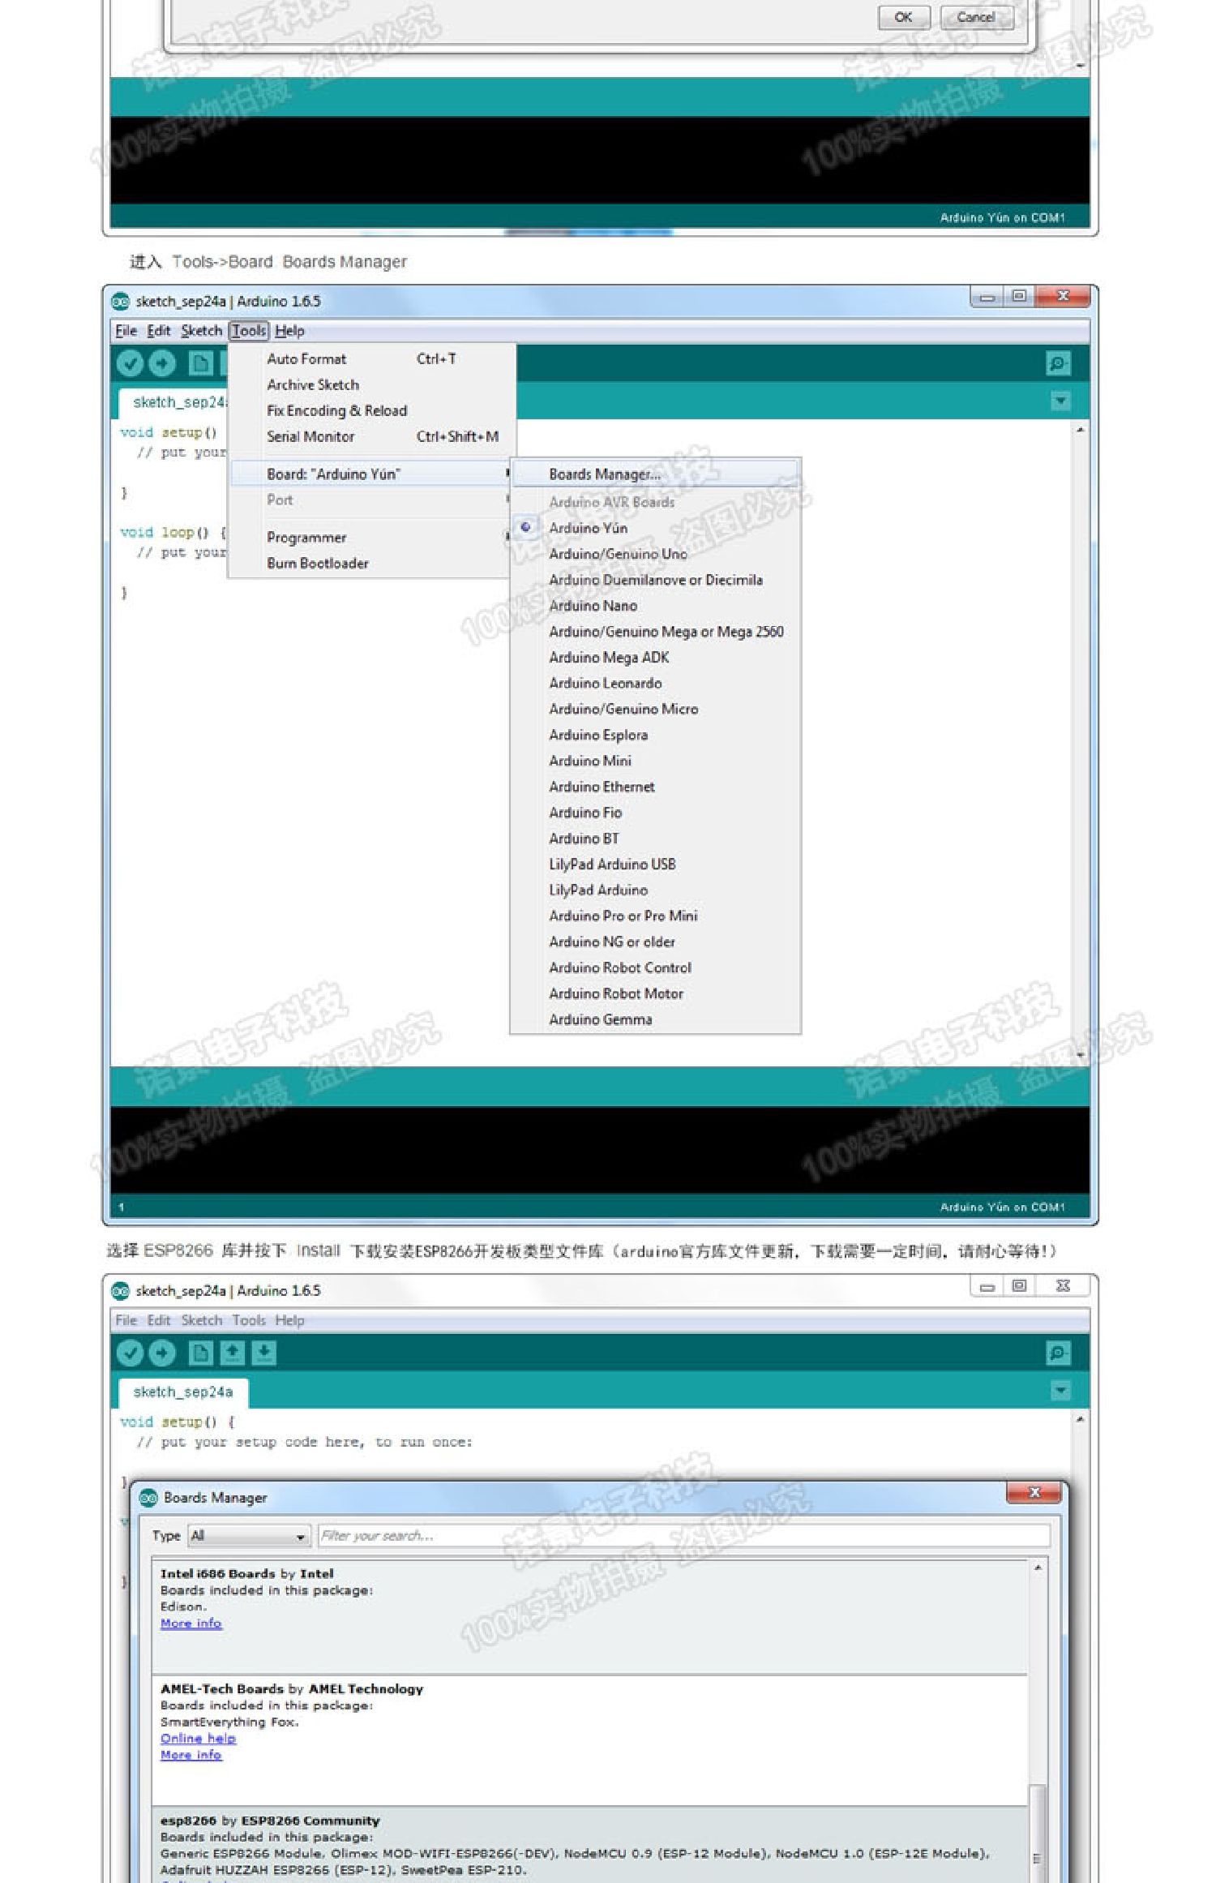Viewport: 1216px width, 1883px height.
Task: Click the highlighted Tools menu
Action: 249,331
